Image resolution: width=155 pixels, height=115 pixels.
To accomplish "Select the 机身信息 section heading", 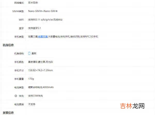I will (8, 45).
